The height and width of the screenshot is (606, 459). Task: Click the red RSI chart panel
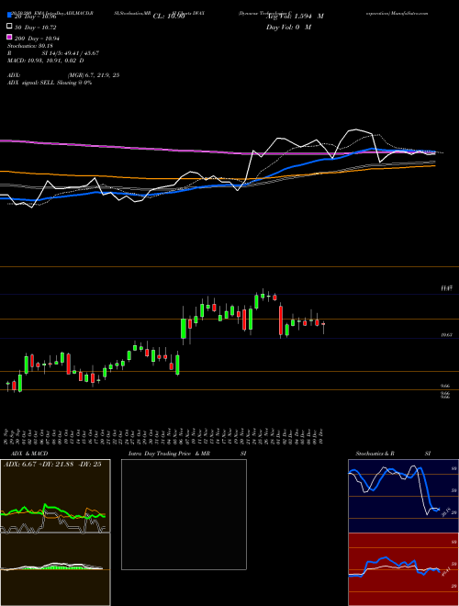pos(403,569)
